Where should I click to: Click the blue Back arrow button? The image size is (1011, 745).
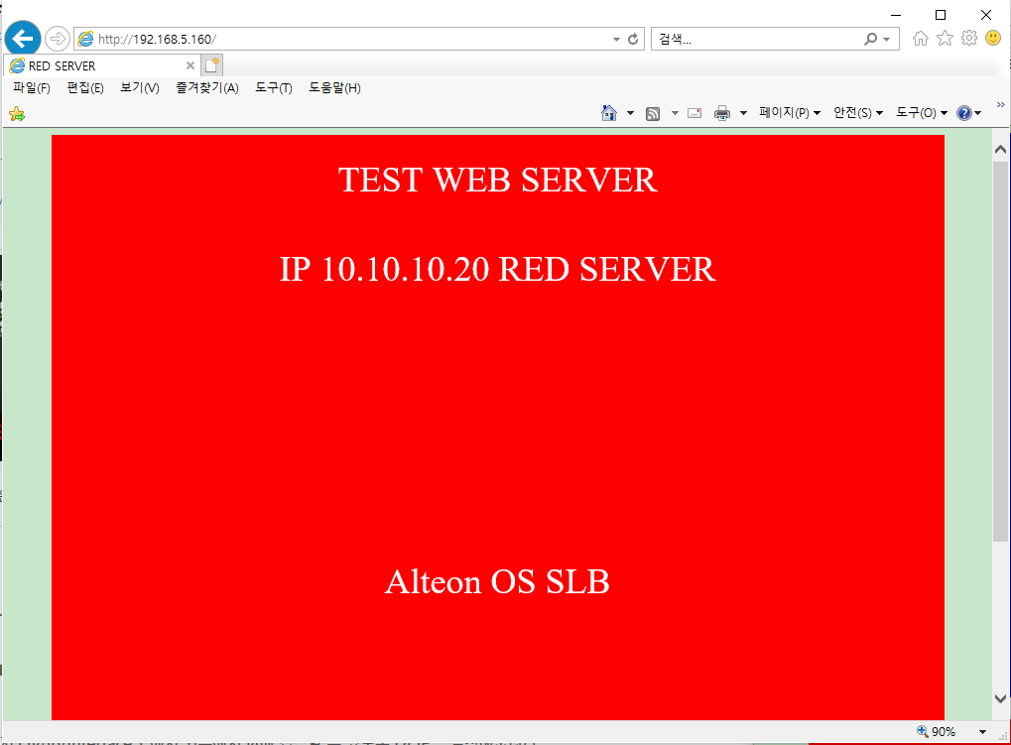point(23,39)
